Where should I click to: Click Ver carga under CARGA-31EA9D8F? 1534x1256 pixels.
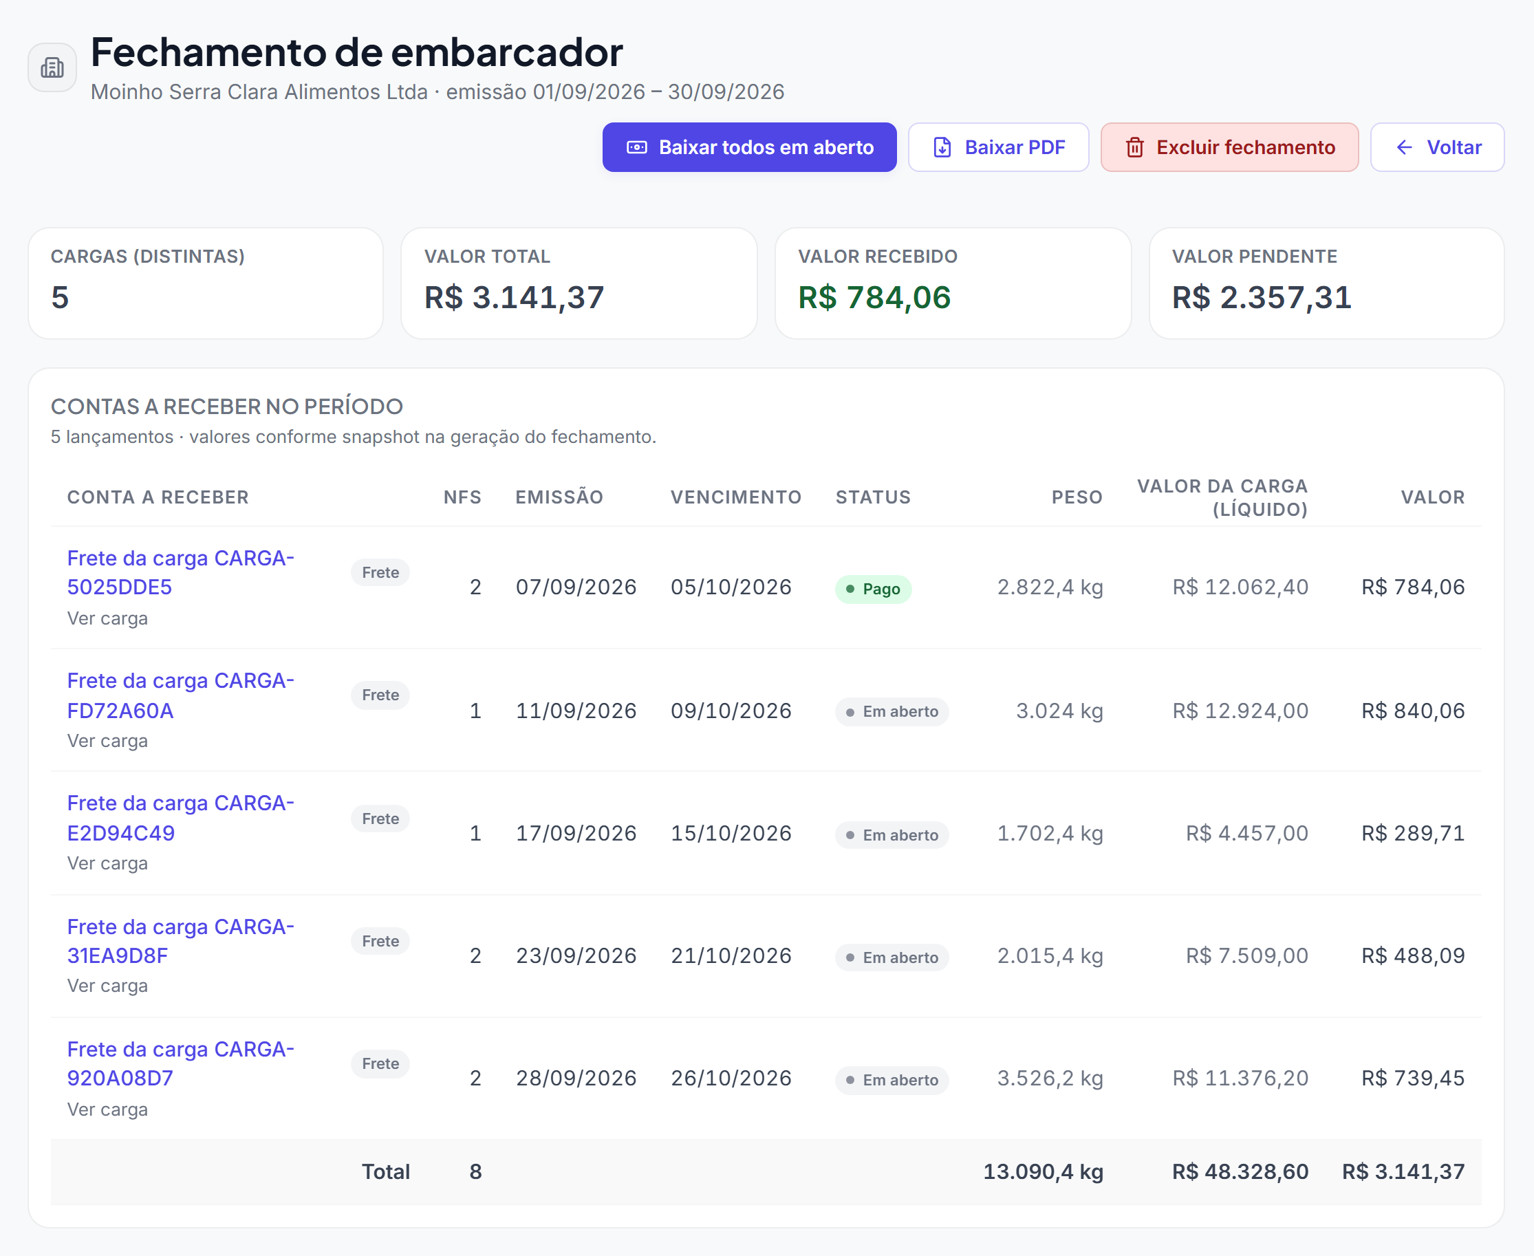point(107,986)
